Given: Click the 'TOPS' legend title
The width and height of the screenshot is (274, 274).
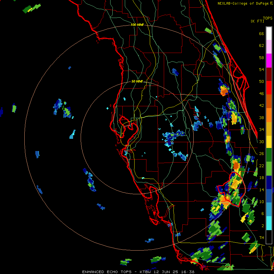Looking at the screenshot, I should pyautogui.click(x=268, y=18).
